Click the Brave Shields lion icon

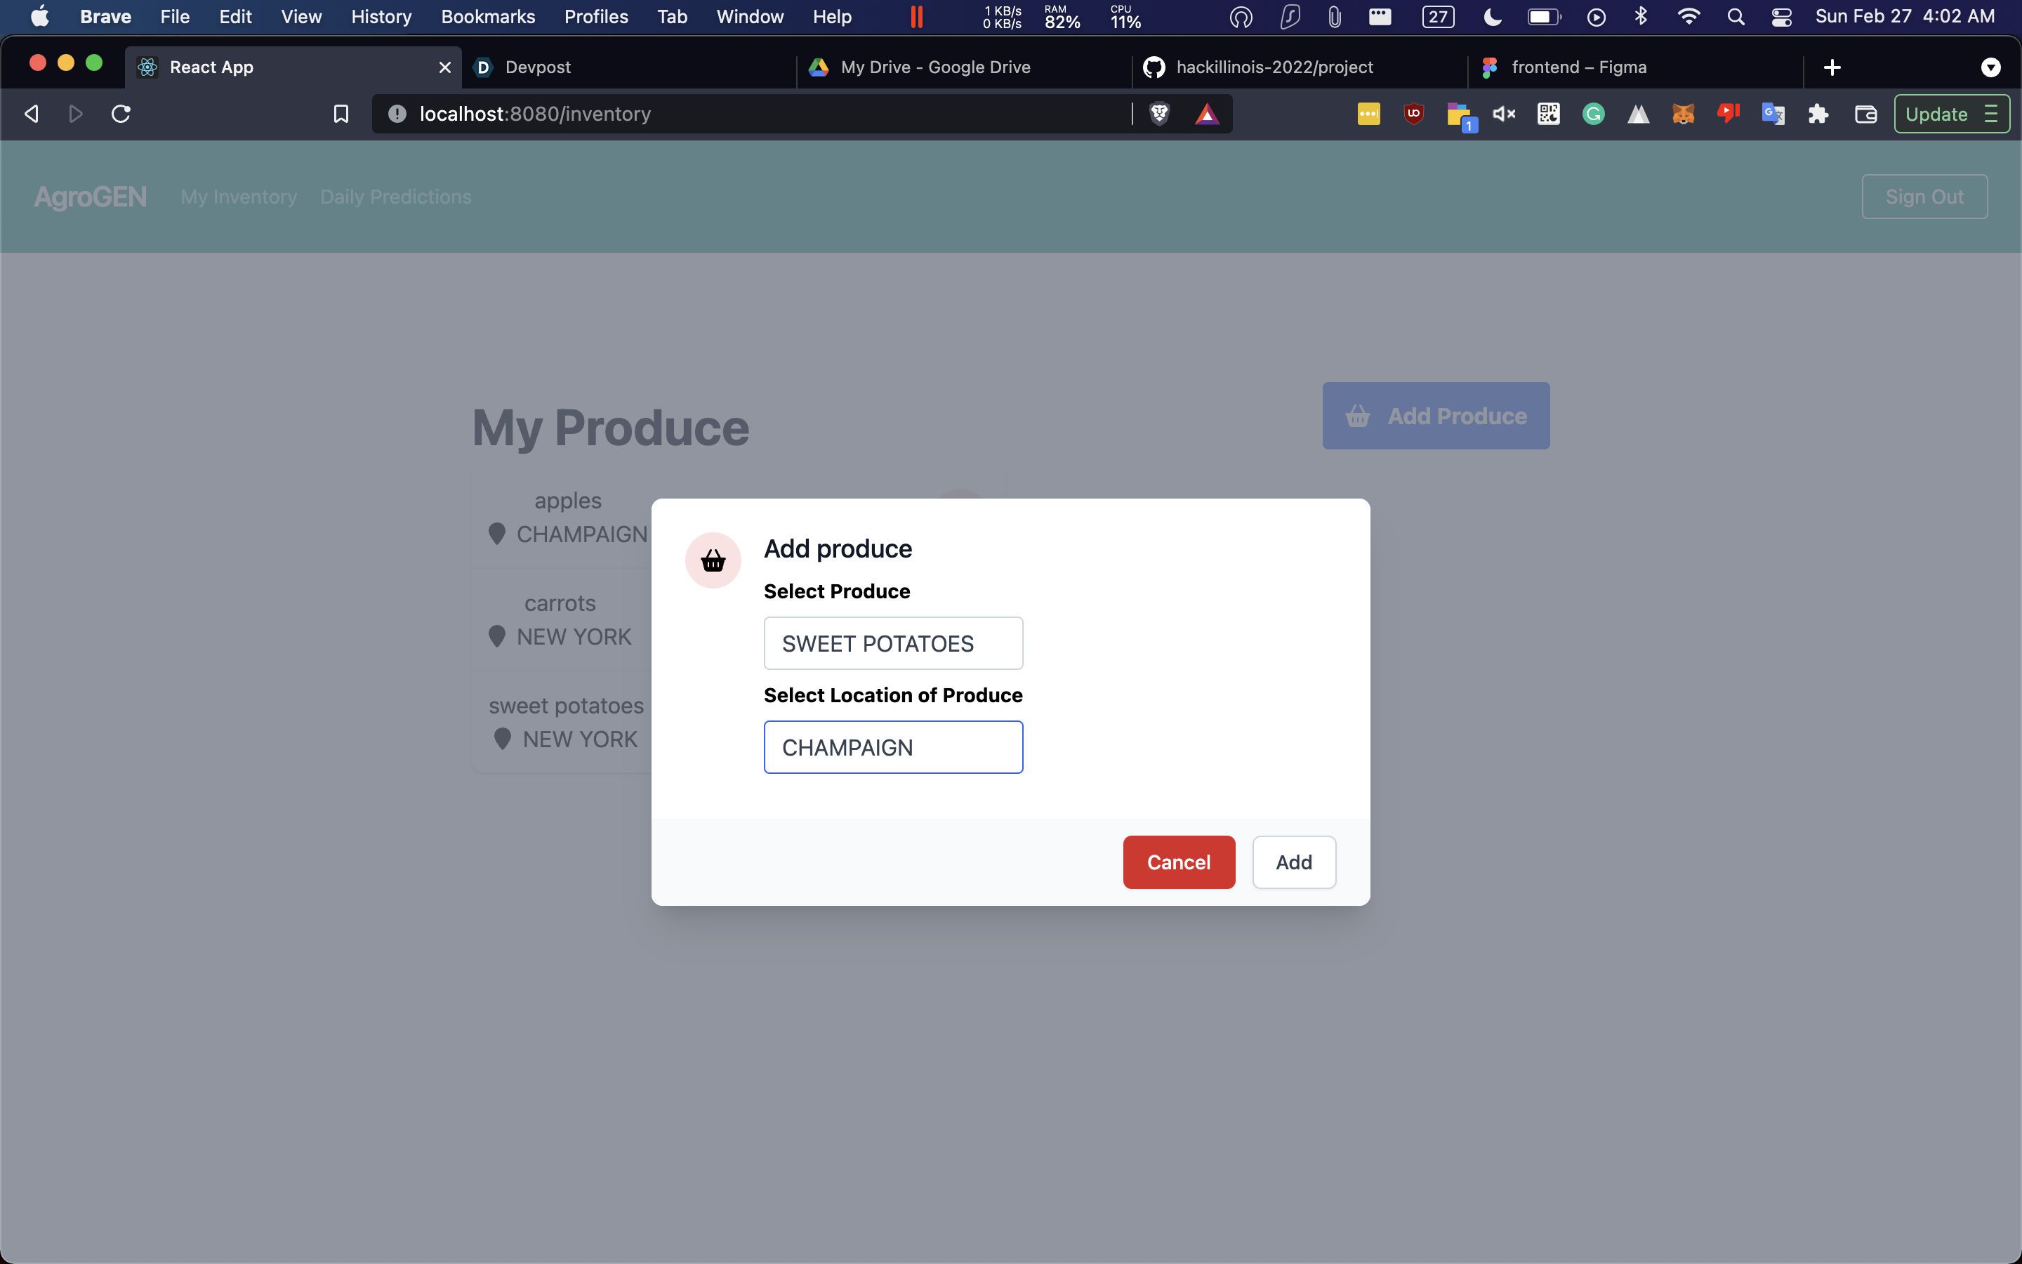pos(1159,114)
